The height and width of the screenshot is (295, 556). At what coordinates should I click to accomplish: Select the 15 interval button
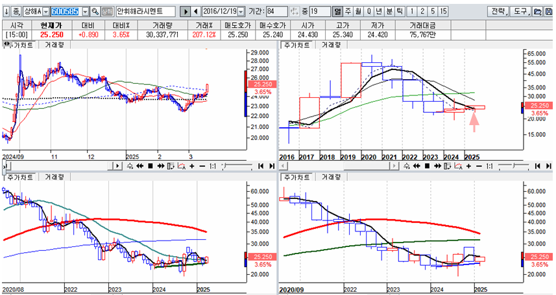point(443,12)
